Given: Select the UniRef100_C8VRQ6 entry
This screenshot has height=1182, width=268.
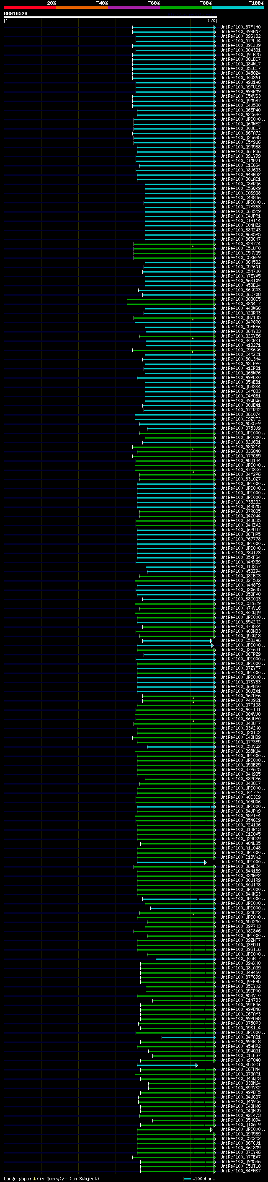Looking at the screenshot, I should (x=240, y=184).
